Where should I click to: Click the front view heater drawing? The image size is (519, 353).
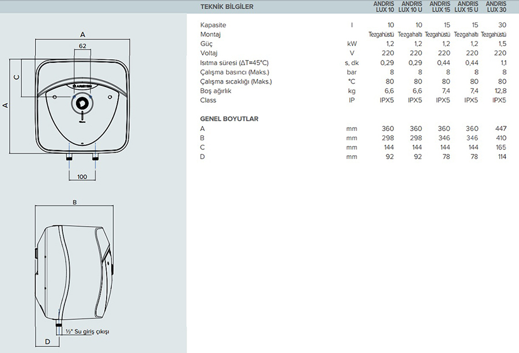pyautogui.click(x=82, y=109)
